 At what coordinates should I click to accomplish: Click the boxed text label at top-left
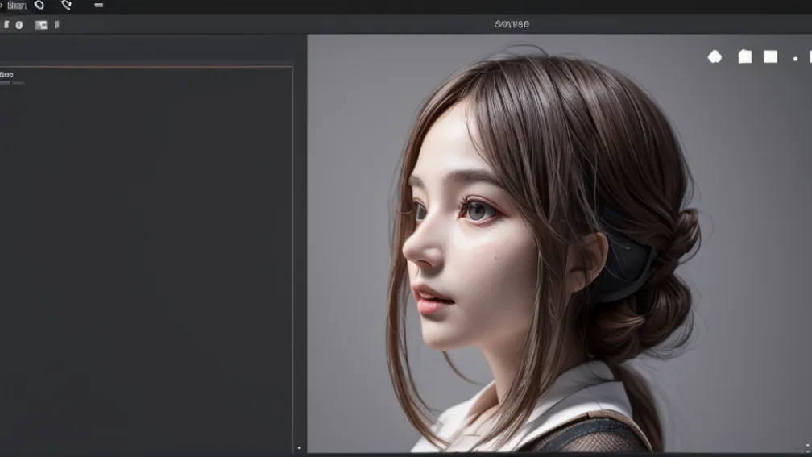(x=17, y=6)
